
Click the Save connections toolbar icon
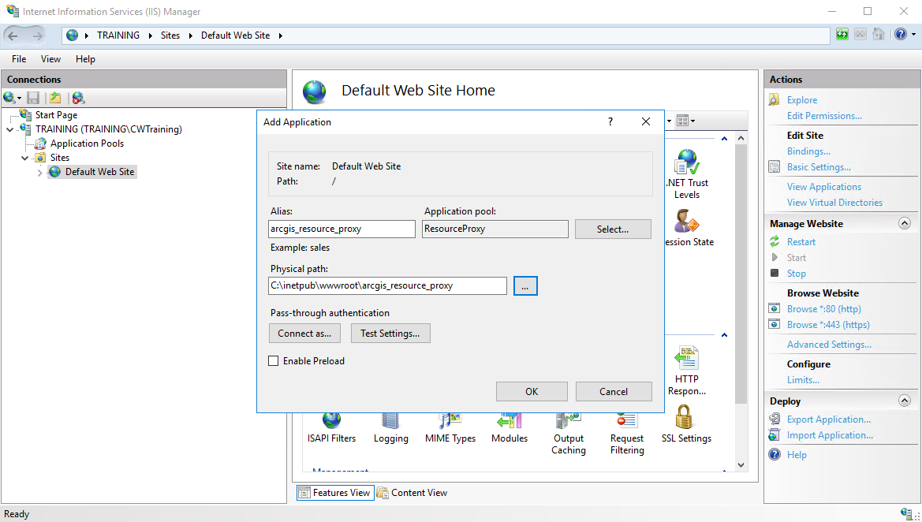[33, 98]
